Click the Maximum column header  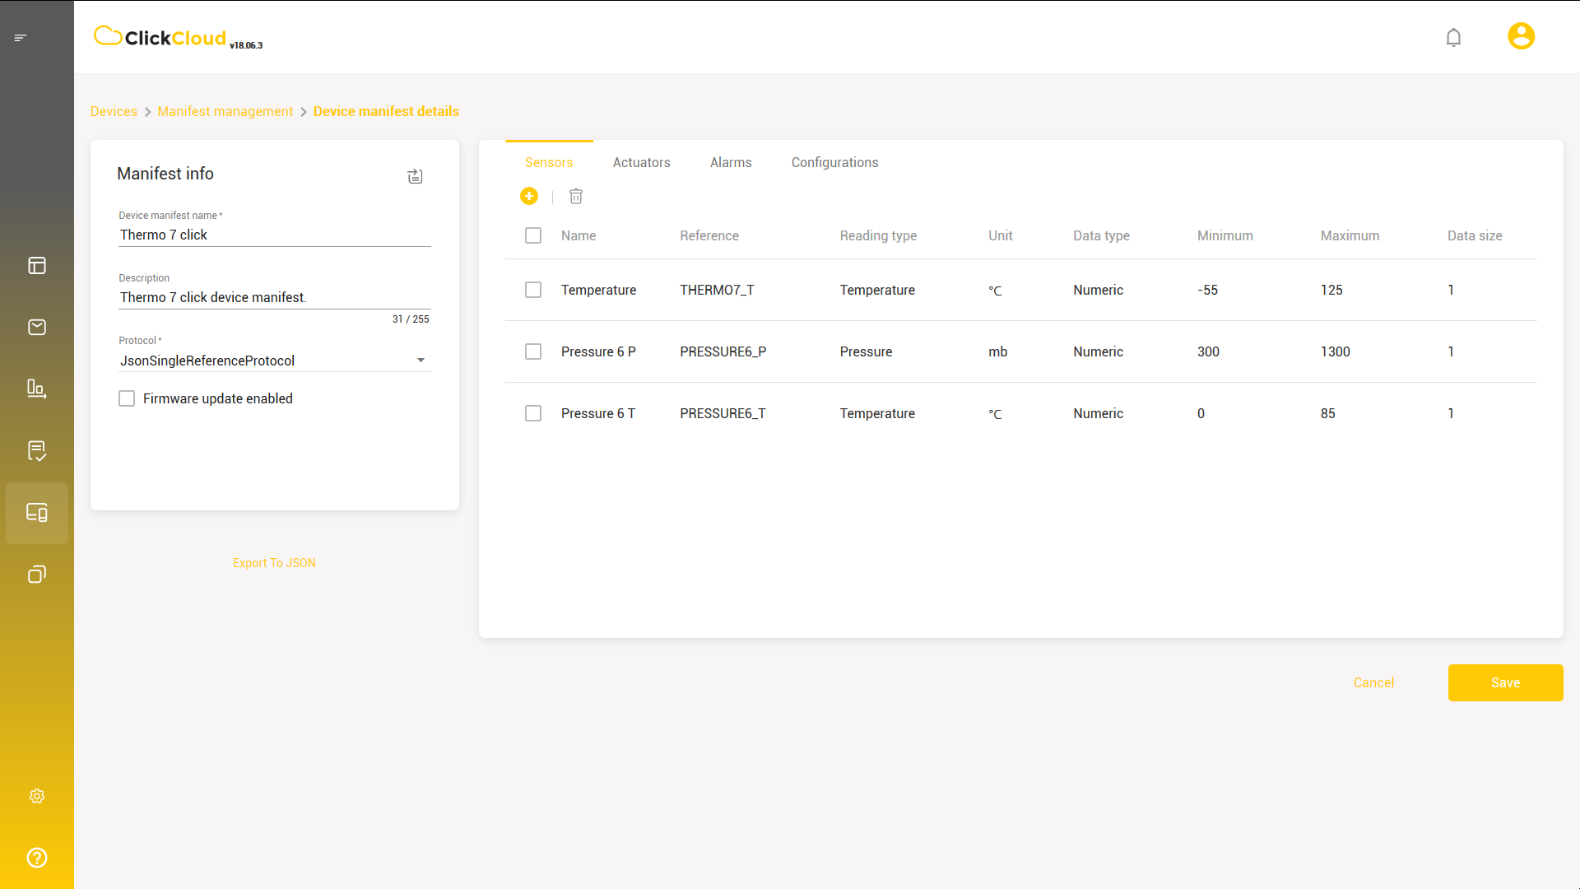click(1350, 235)
